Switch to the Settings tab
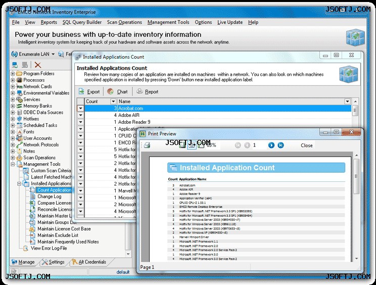The width and height of the screenshot is (376, 285). (53, 262)
